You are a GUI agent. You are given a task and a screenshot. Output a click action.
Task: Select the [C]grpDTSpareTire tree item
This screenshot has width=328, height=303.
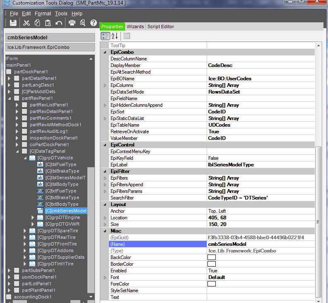[57, 231]
